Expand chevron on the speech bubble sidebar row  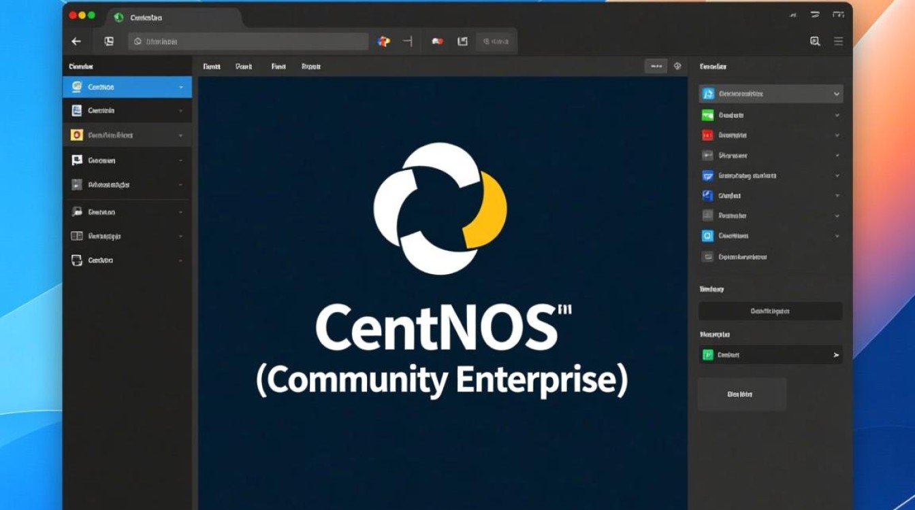coord(180,212)
